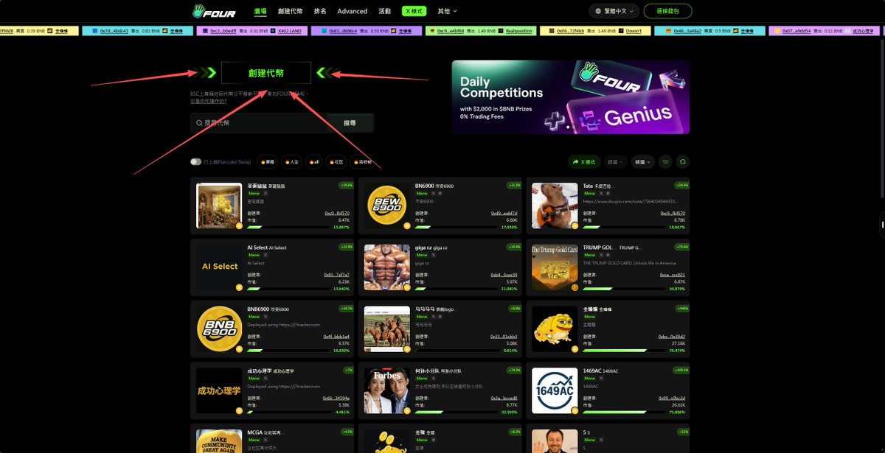This screenshot has width=885, height=453.
Task: Open the Forbes cover 何孙小分队 image
Action: (387, 390)
